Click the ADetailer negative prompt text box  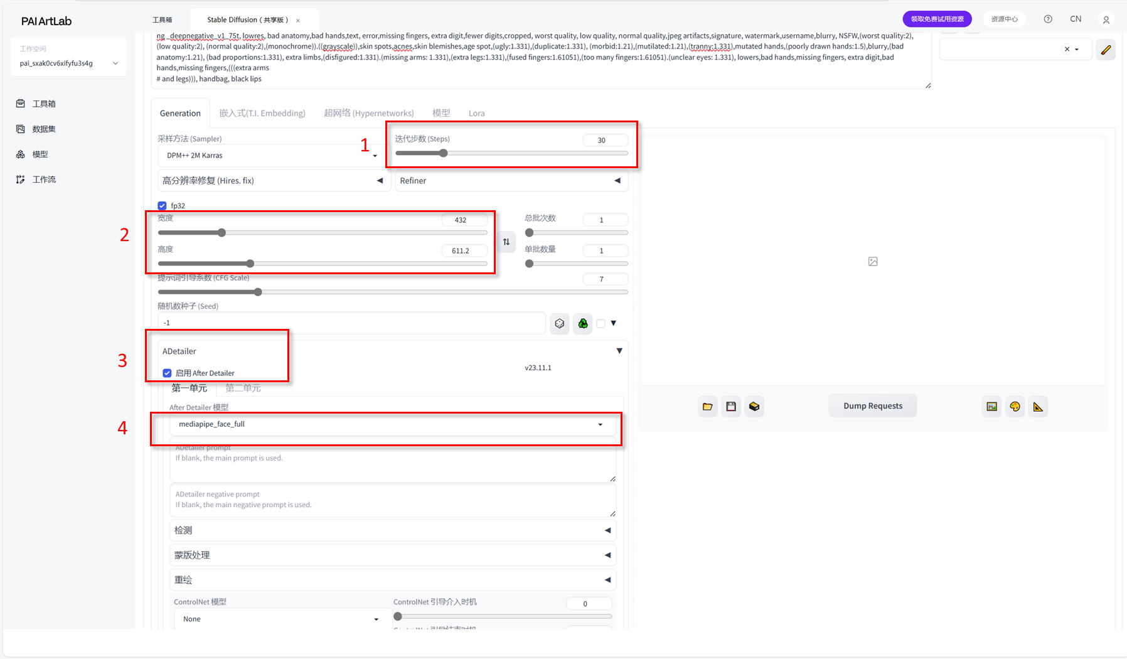393,500
